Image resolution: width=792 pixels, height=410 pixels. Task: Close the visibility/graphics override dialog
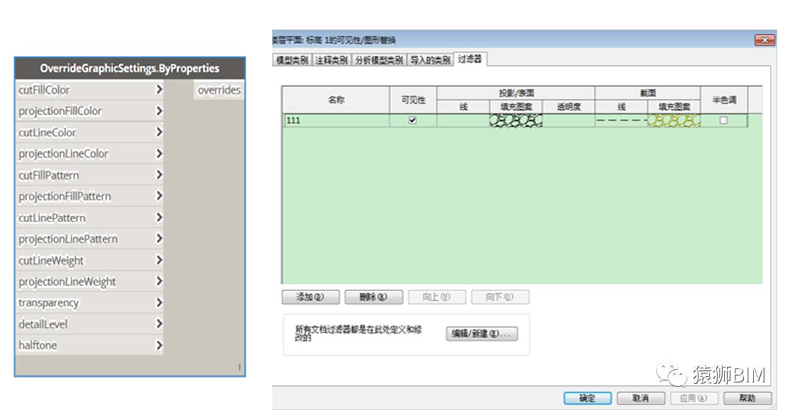[x=764, y=40]
